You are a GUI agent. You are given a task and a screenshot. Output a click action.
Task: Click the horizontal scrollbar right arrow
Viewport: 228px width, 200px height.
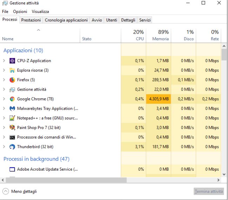[218, 180]
